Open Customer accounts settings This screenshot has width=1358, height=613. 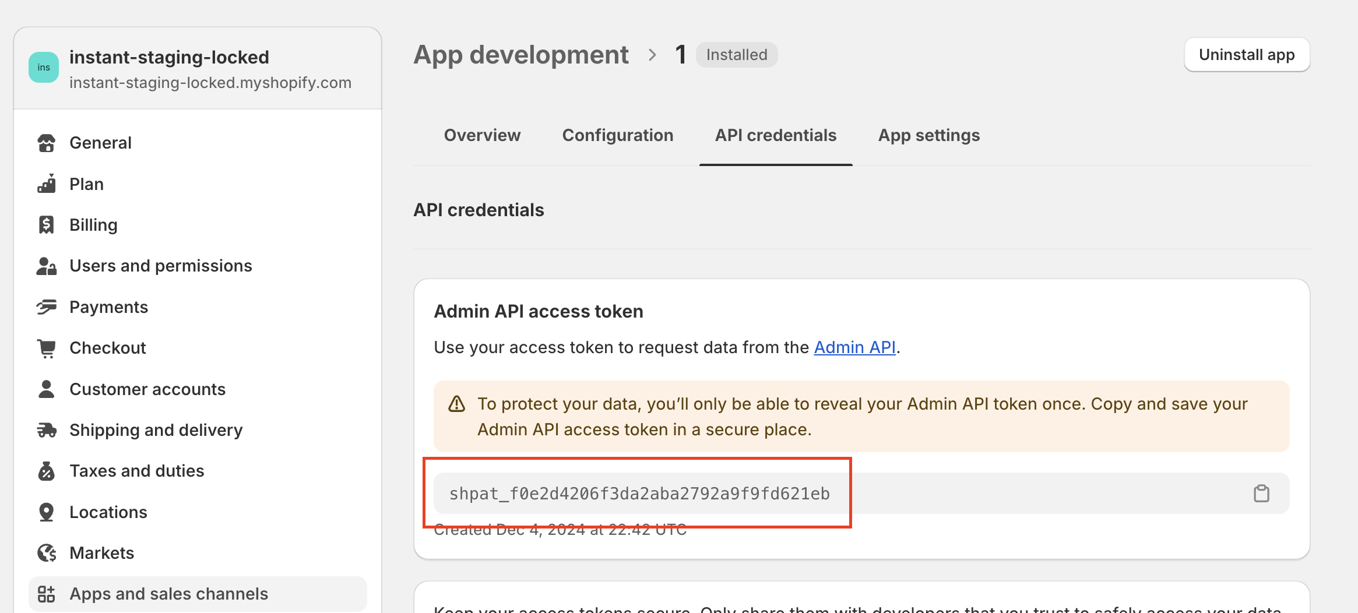(198, 389)
